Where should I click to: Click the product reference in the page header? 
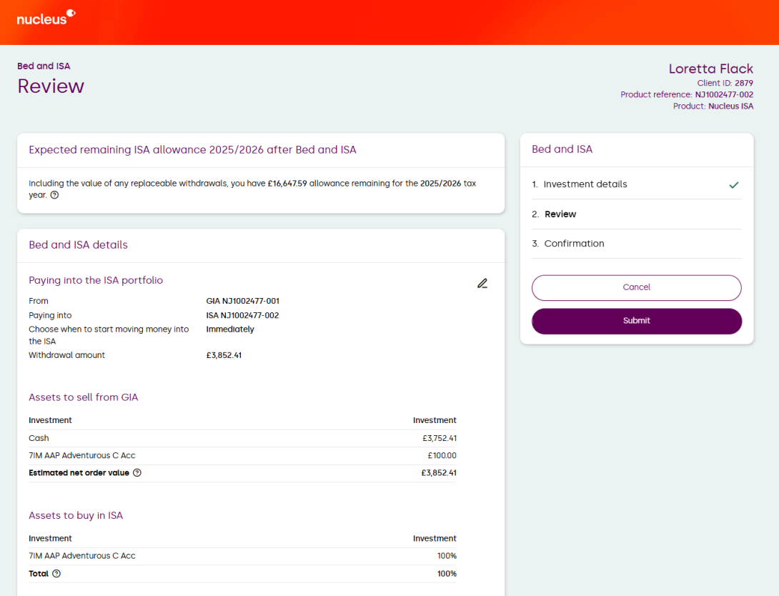point(724,94)
